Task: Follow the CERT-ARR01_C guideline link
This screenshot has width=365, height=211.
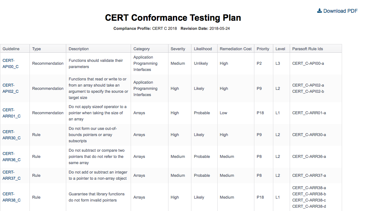Action: [11, 113]
